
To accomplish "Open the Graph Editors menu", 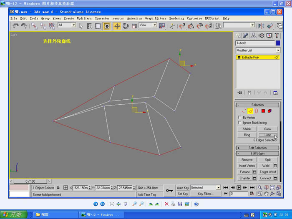I will [x=156, y=18].
